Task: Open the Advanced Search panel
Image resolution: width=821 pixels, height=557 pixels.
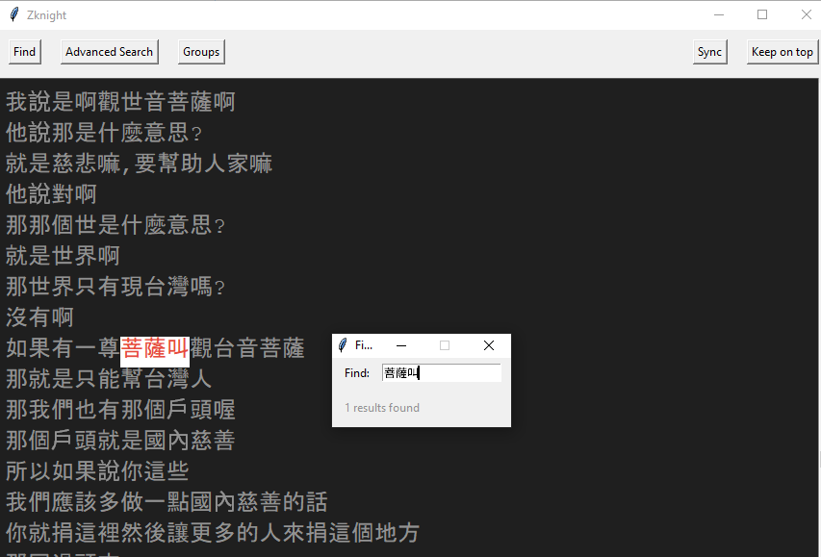Action: click(x=109, y=51)
